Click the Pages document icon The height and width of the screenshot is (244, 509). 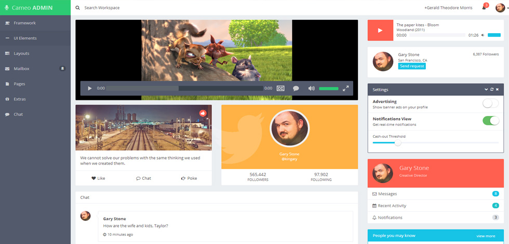coord(7,84)
